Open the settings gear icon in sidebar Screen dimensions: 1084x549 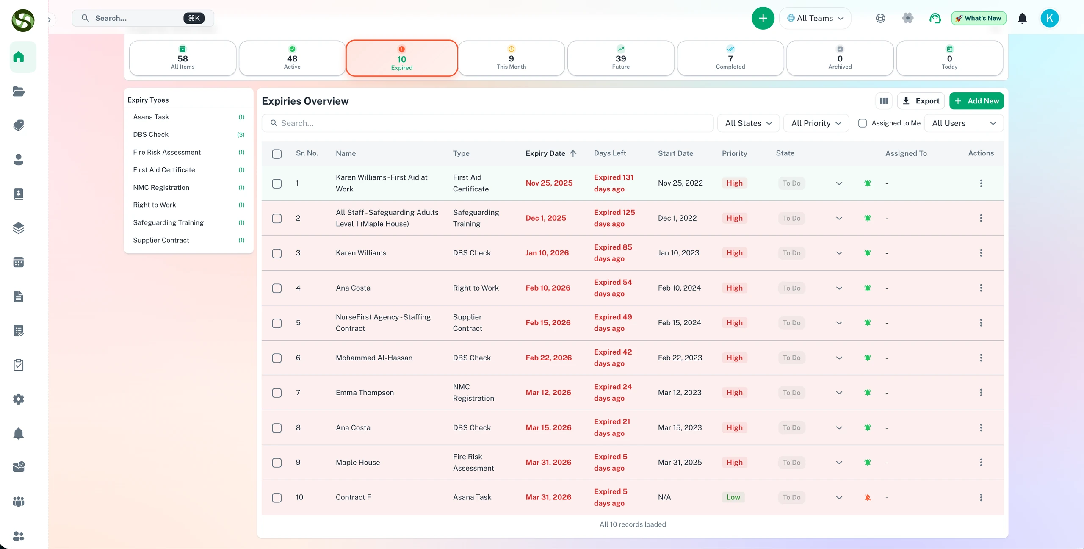[19, 399]
